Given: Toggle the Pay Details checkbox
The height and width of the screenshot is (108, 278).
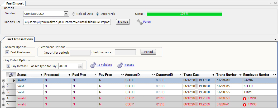Looking at the screenshot, I should [x=8, y=66].
